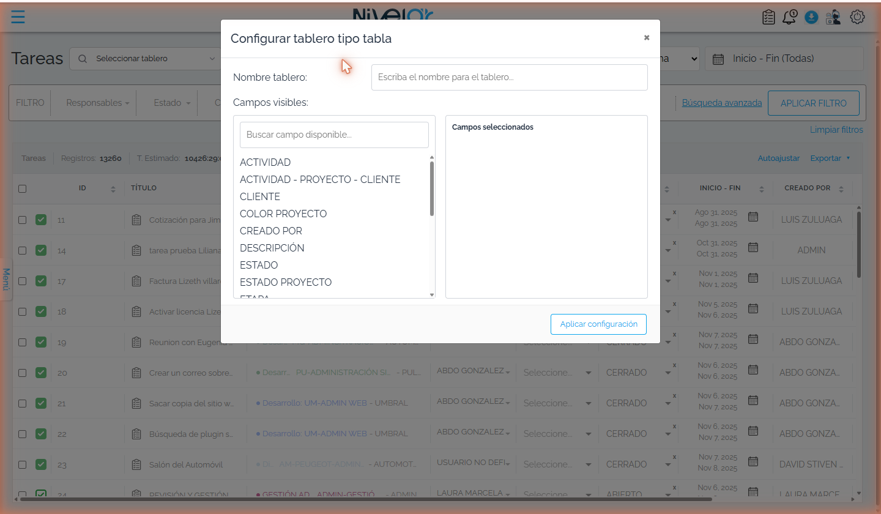Open the hamburger main menu
Image resolution: width=881 pixels, height=514 pixels.
click(18, 17)
